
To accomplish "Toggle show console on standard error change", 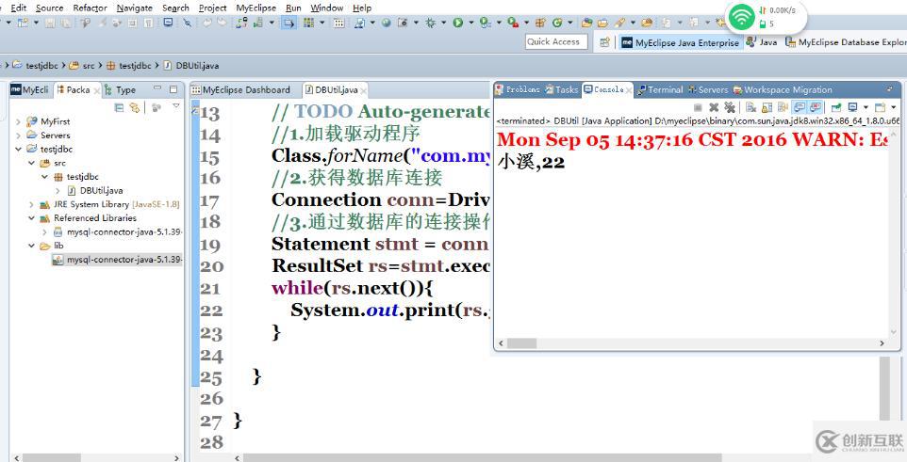I will tap(816, 107).
